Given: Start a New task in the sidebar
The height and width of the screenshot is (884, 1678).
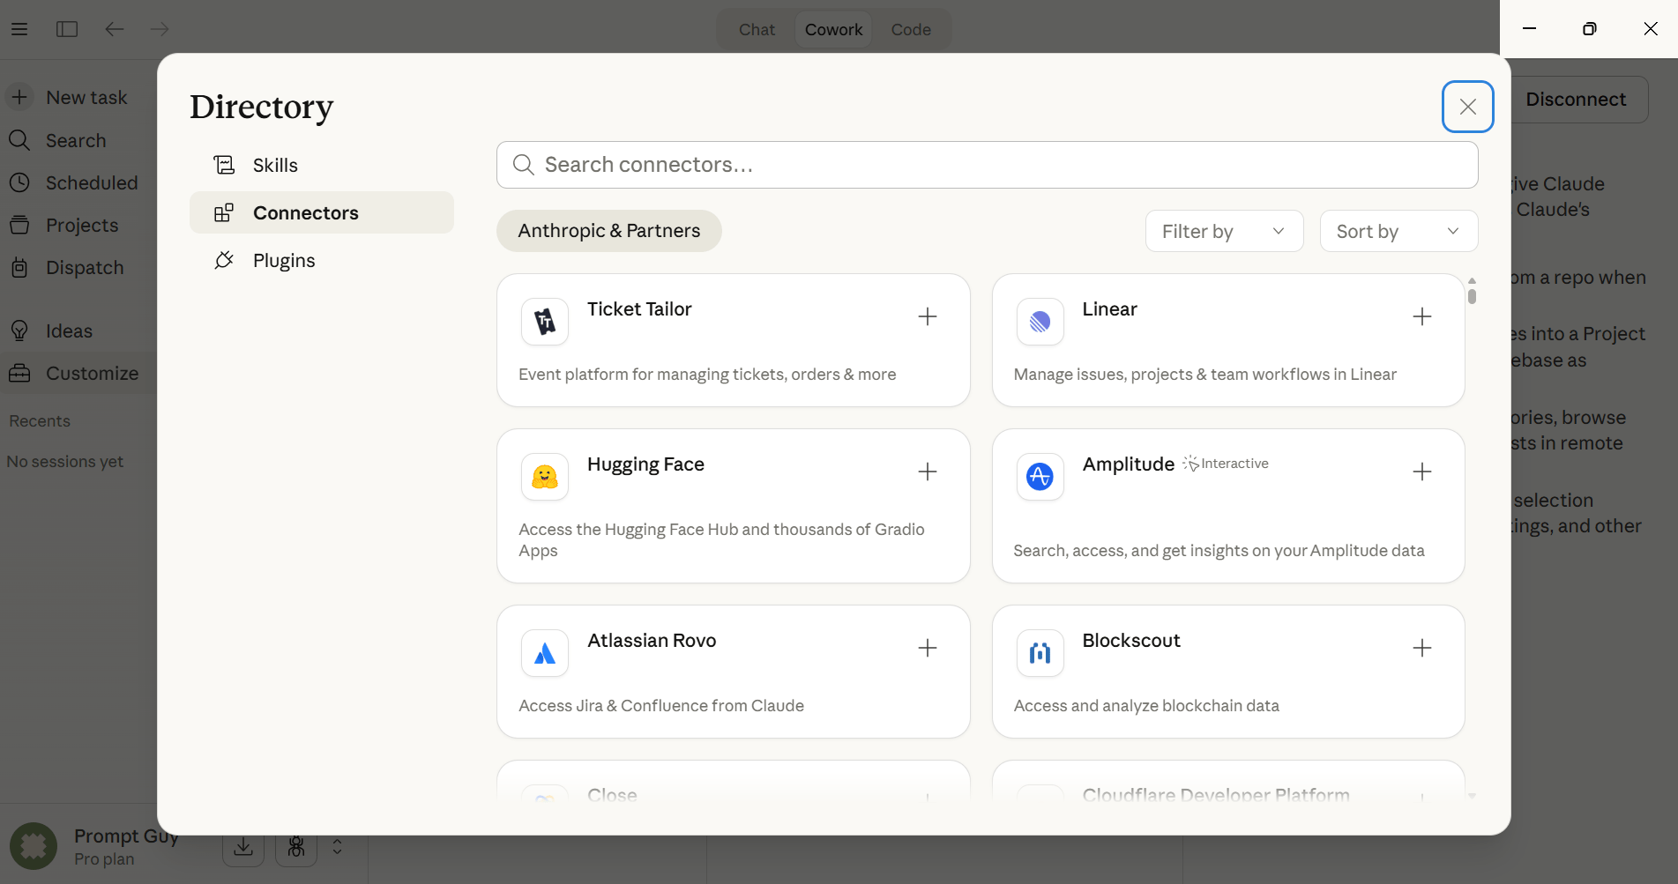Looking at the screenshot, I should click(x=78, y=97).
